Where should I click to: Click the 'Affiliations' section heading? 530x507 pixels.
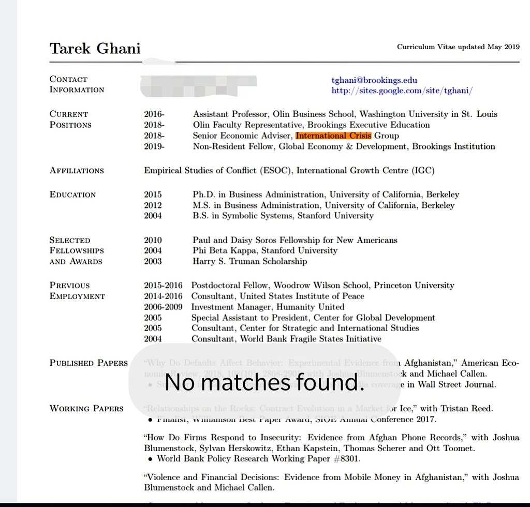(x=77, y=170)
